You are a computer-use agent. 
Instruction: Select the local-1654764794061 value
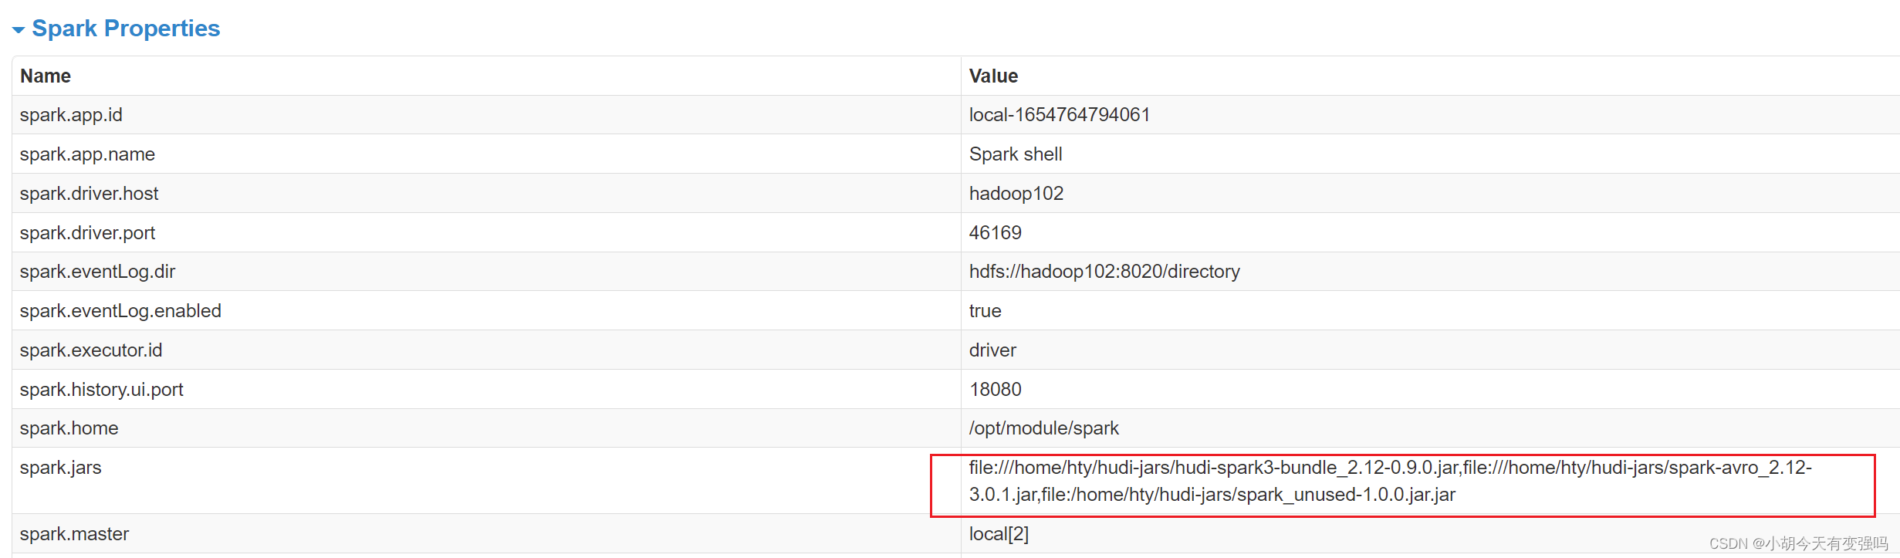1060,115
